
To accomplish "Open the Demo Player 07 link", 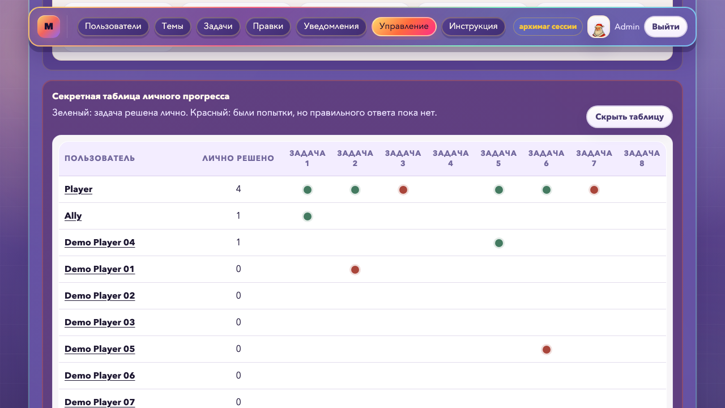I will [x=100, y=402].
